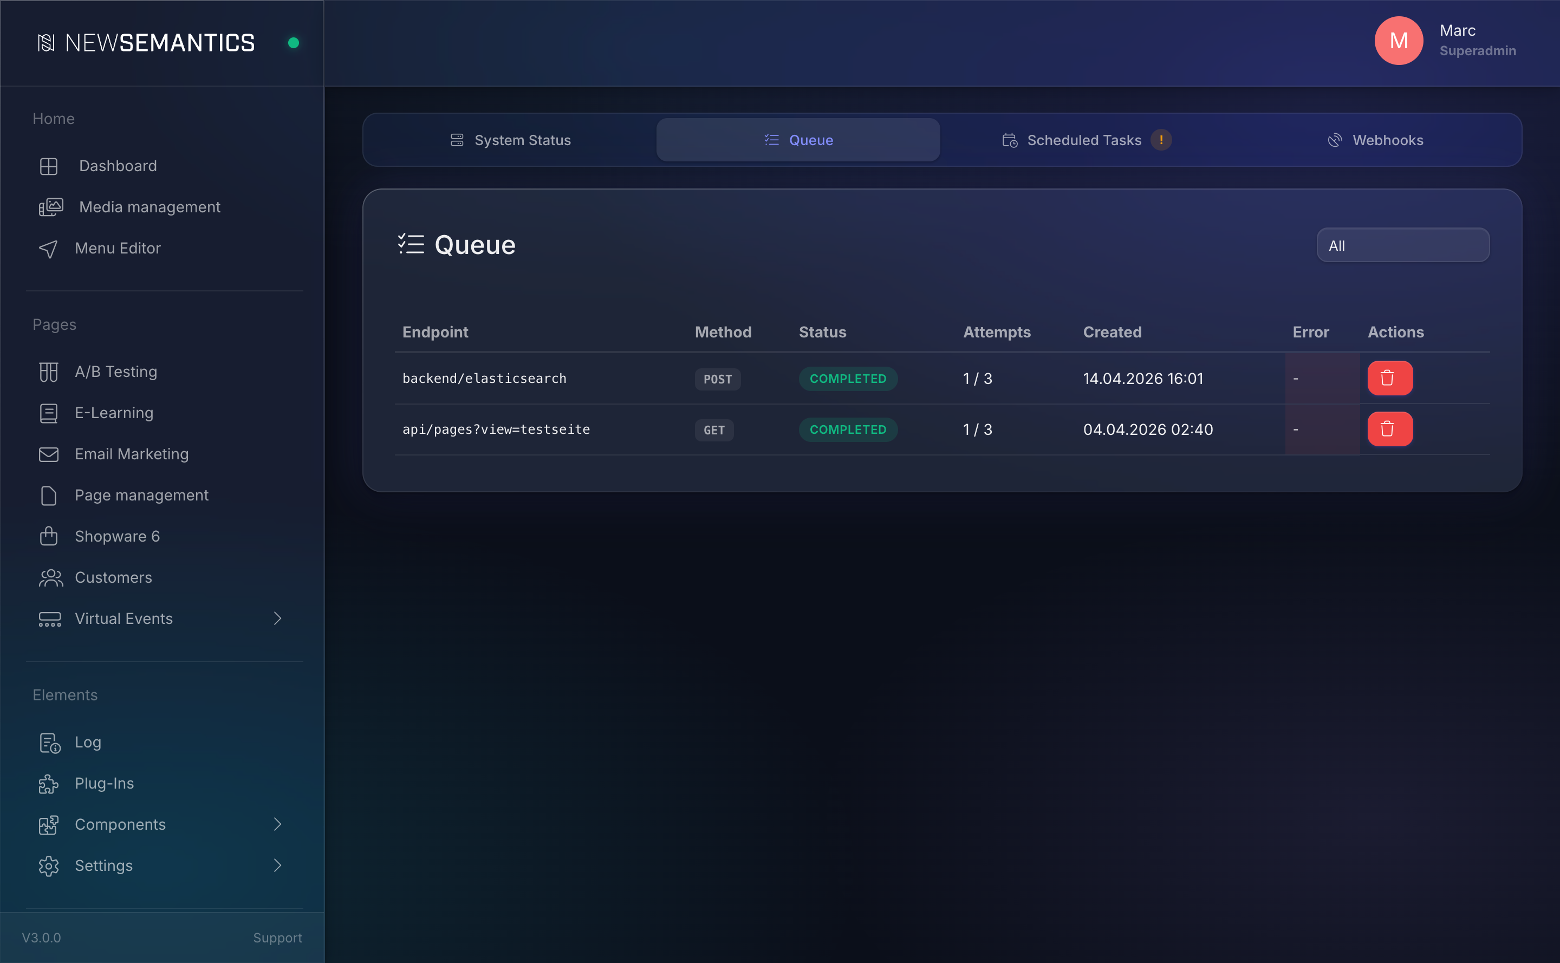The image size is (1560, 963).
Task: Click the Queue heading checklist icon
Action: [x=411, y=245]
